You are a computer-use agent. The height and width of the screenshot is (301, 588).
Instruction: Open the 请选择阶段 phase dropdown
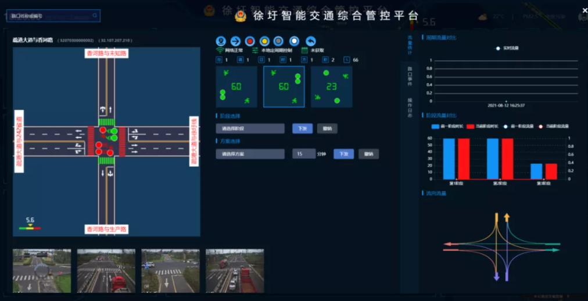[x=250, y=128]
